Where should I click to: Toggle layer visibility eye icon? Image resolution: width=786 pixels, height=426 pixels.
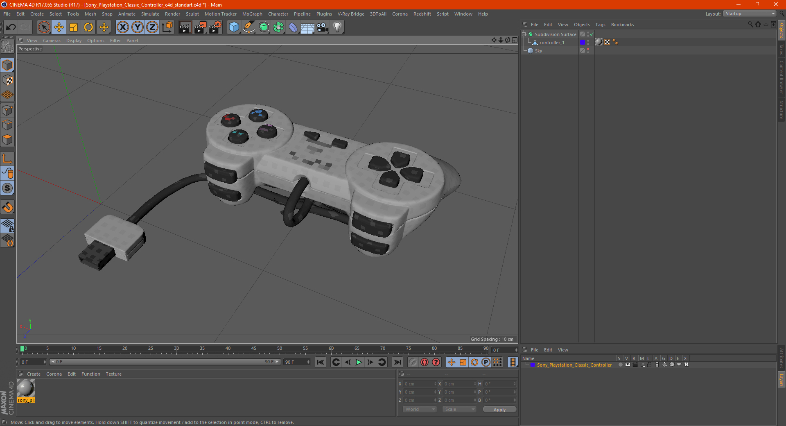click(x=628, y=365)
